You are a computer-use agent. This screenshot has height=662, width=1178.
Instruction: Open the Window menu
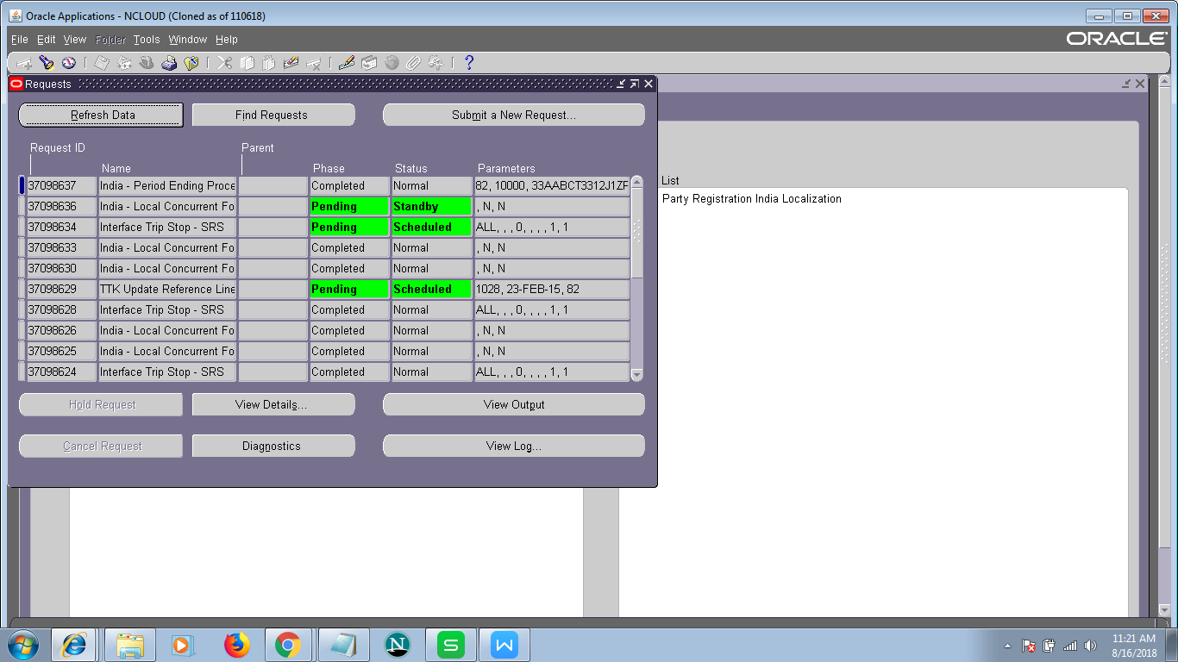click(x=188, y=40)
